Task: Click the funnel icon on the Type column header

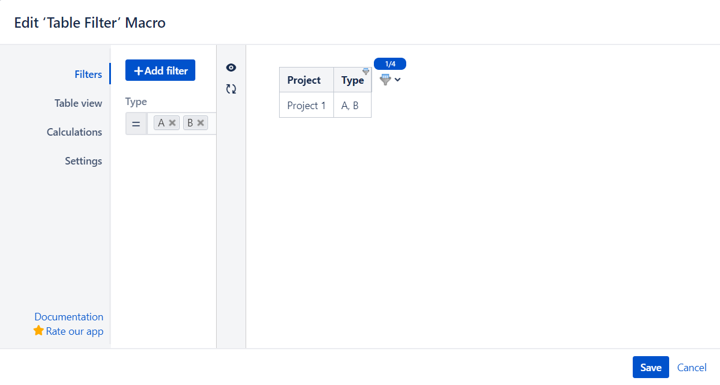Action: point(366,70)
